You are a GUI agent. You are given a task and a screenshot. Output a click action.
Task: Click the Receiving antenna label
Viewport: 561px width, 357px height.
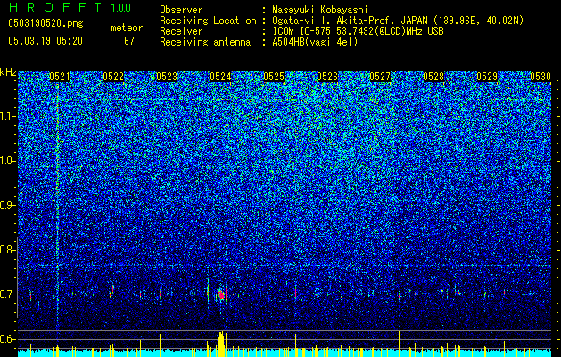[205, 42]
